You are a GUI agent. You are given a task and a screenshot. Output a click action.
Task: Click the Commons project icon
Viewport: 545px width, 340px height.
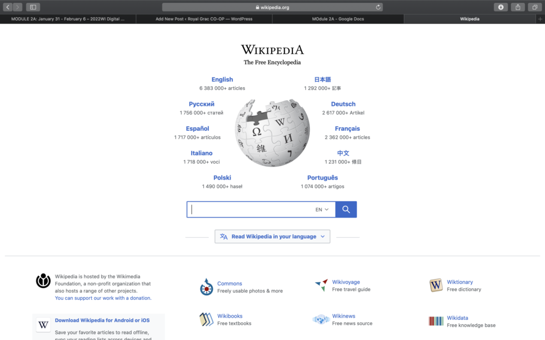coord(207,287)
